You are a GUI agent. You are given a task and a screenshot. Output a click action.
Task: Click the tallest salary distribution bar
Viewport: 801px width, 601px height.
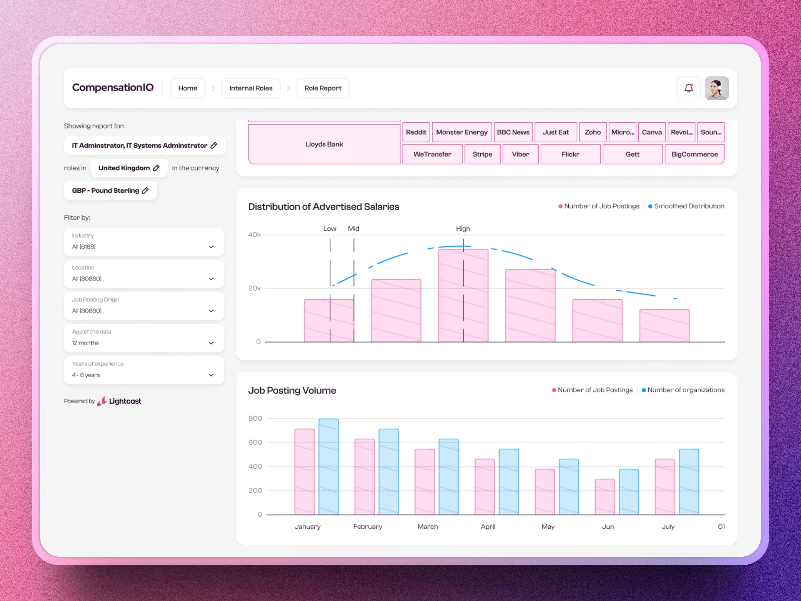click(463, 295)
